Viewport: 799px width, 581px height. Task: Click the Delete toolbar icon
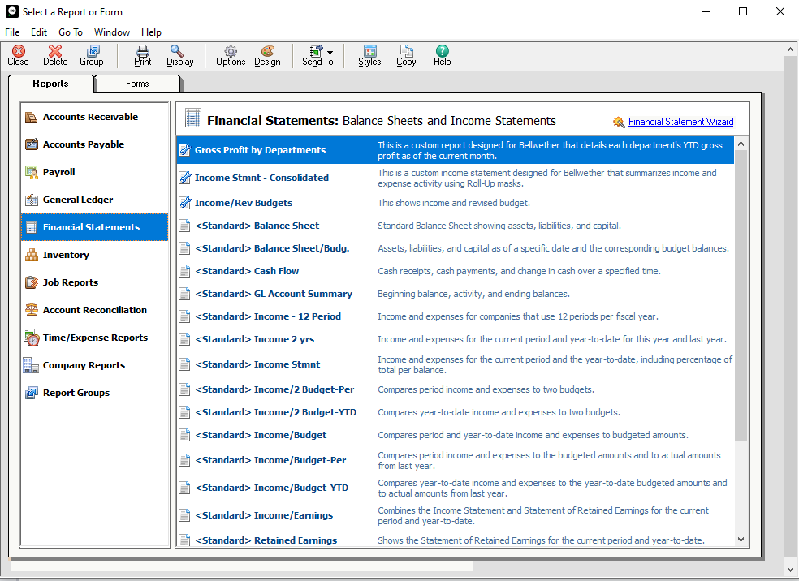55,52
